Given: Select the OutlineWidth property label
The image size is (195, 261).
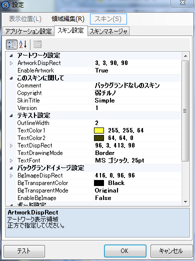Looking at the screenshot, I should 33,123.
